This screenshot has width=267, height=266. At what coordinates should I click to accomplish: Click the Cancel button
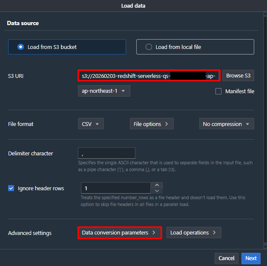coord(227,258)
